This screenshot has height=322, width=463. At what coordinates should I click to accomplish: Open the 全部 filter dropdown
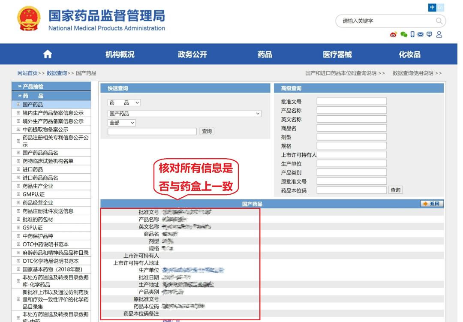point(122,123)
